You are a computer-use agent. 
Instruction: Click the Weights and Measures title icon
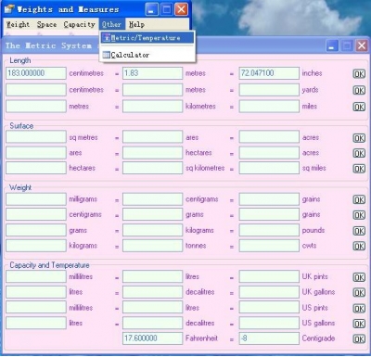pyautogui.click(x=9, y=9)
